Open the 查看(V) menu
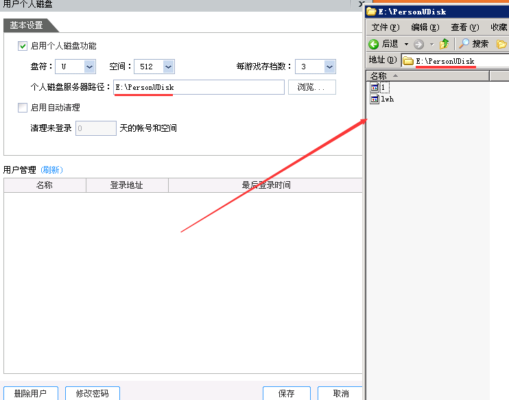This screenshot has width=509, height=400. pos(464,27)
